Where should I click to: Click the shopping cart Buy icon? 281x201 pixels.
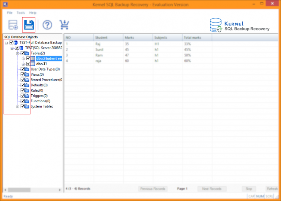click(64, 25)
